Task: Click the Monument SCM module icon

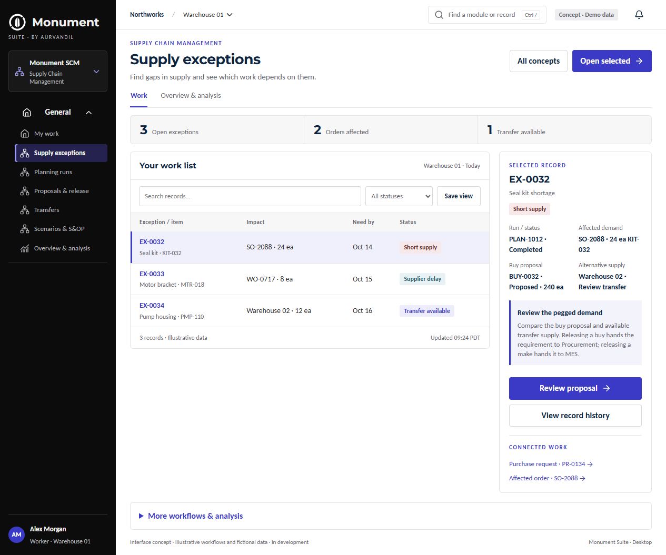Action: click(x=19, y=72)
